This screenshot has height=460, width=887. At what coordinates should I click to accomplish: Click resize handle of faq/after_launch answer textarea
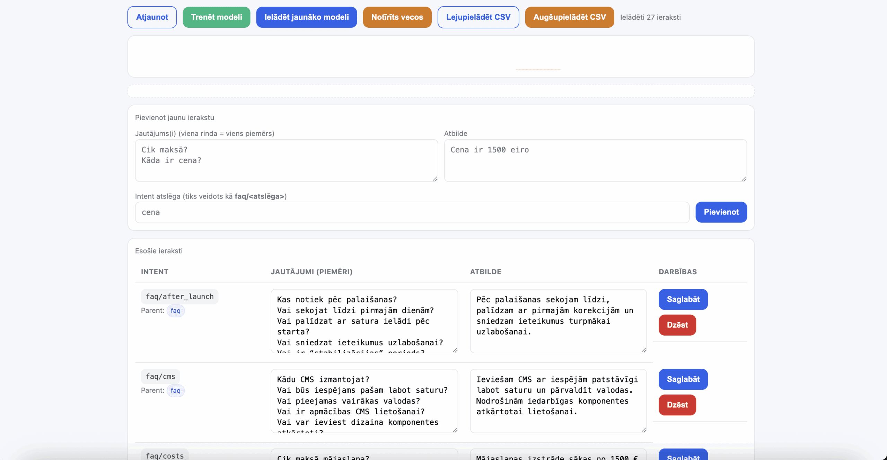click(x=643, y=350)
